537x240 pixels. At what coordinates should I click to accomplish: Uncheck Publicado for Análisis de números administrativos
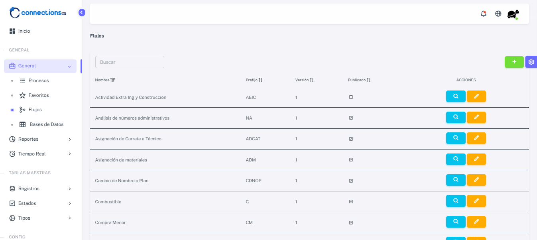pos(351,118)
